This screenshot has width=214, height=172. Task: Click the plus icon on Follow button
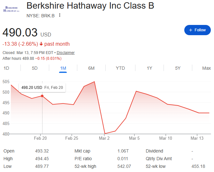pyautogui.click(x=191, y=30)
